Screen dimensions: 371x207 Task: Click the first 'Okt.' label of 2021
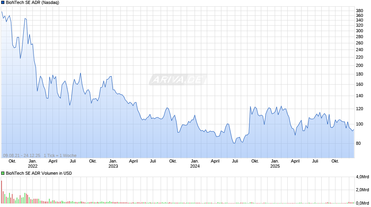tap(12, 161)
